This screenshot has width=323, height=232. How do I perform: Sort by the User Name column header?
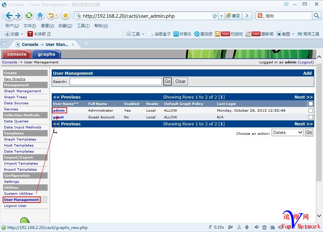[x=66, y=104]
